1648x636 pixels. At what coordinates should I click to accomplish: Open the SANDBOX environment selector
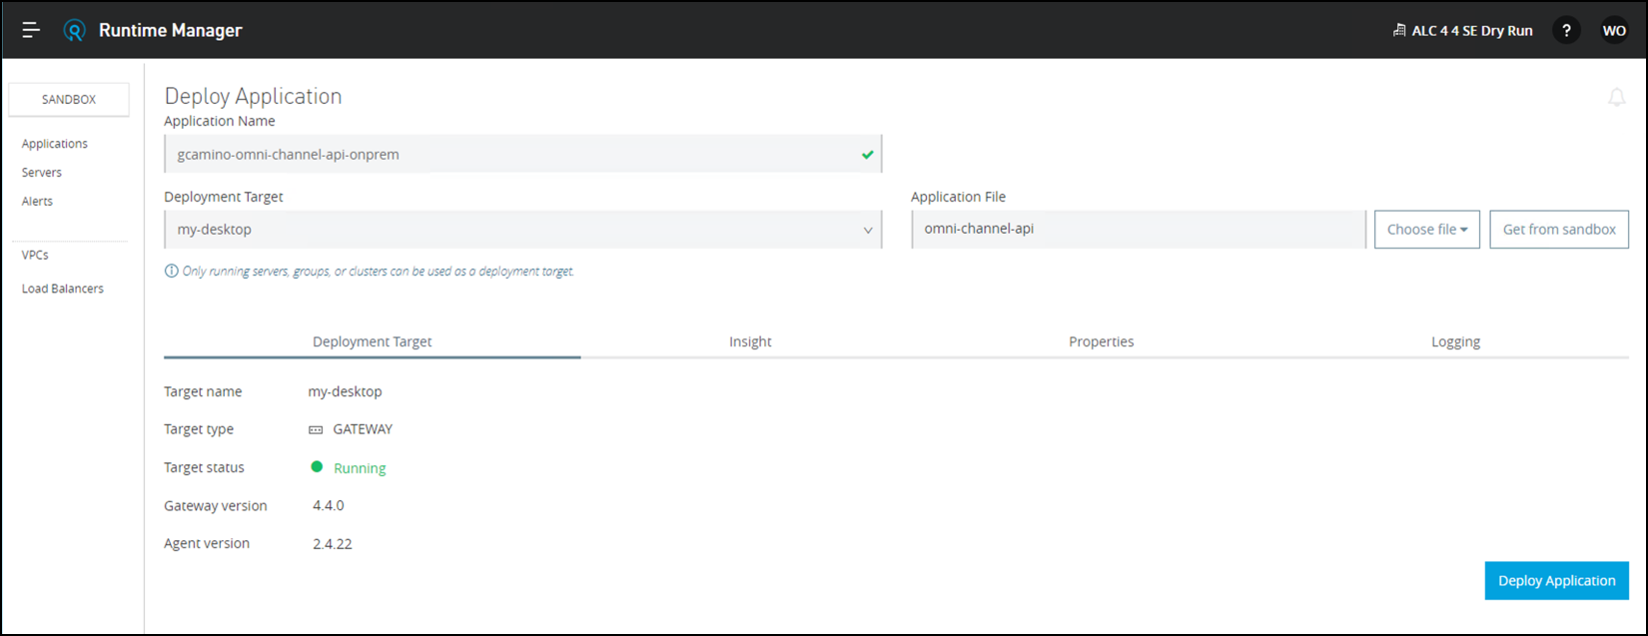point(69,100)
